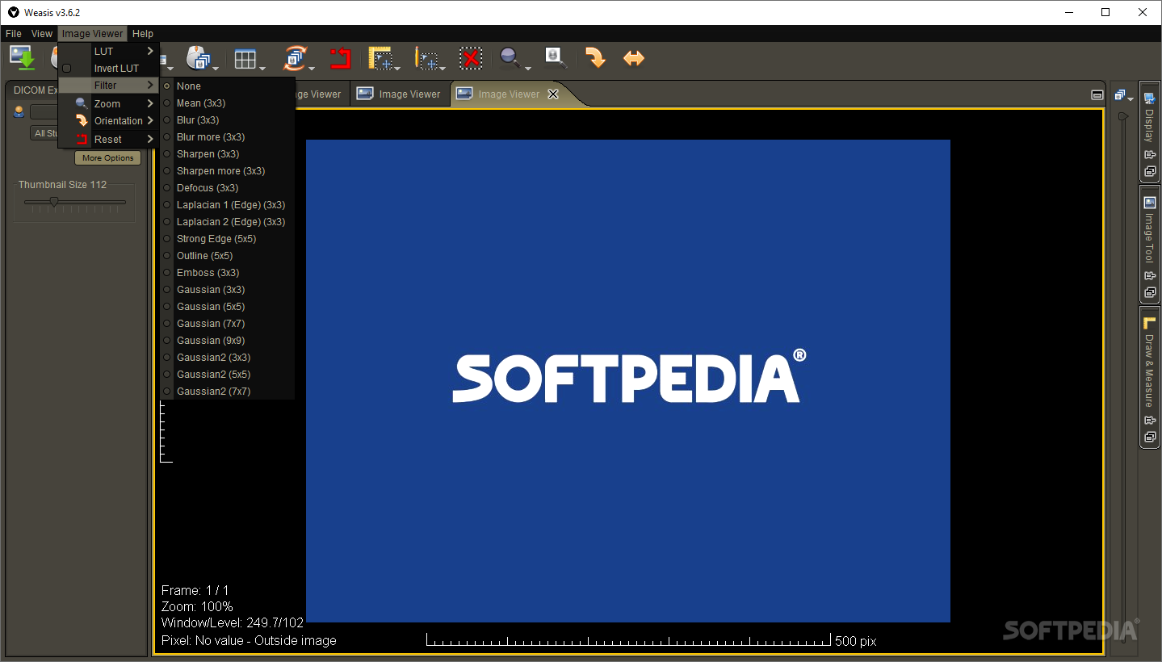The image size is (1162, 662).
Task: Click the vertical image scroll slider handle
Action: pyautogui.click(x=1122, y=117)
